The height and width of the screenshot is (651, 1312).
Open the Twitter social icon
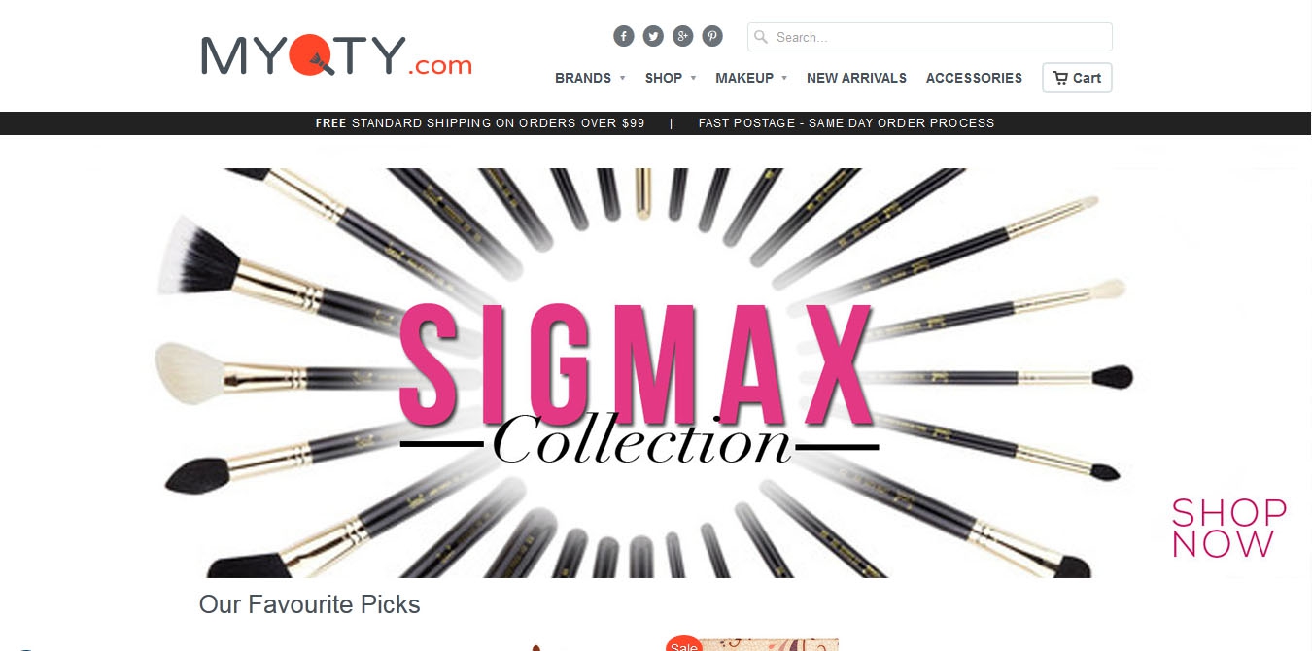coord(653,37)
